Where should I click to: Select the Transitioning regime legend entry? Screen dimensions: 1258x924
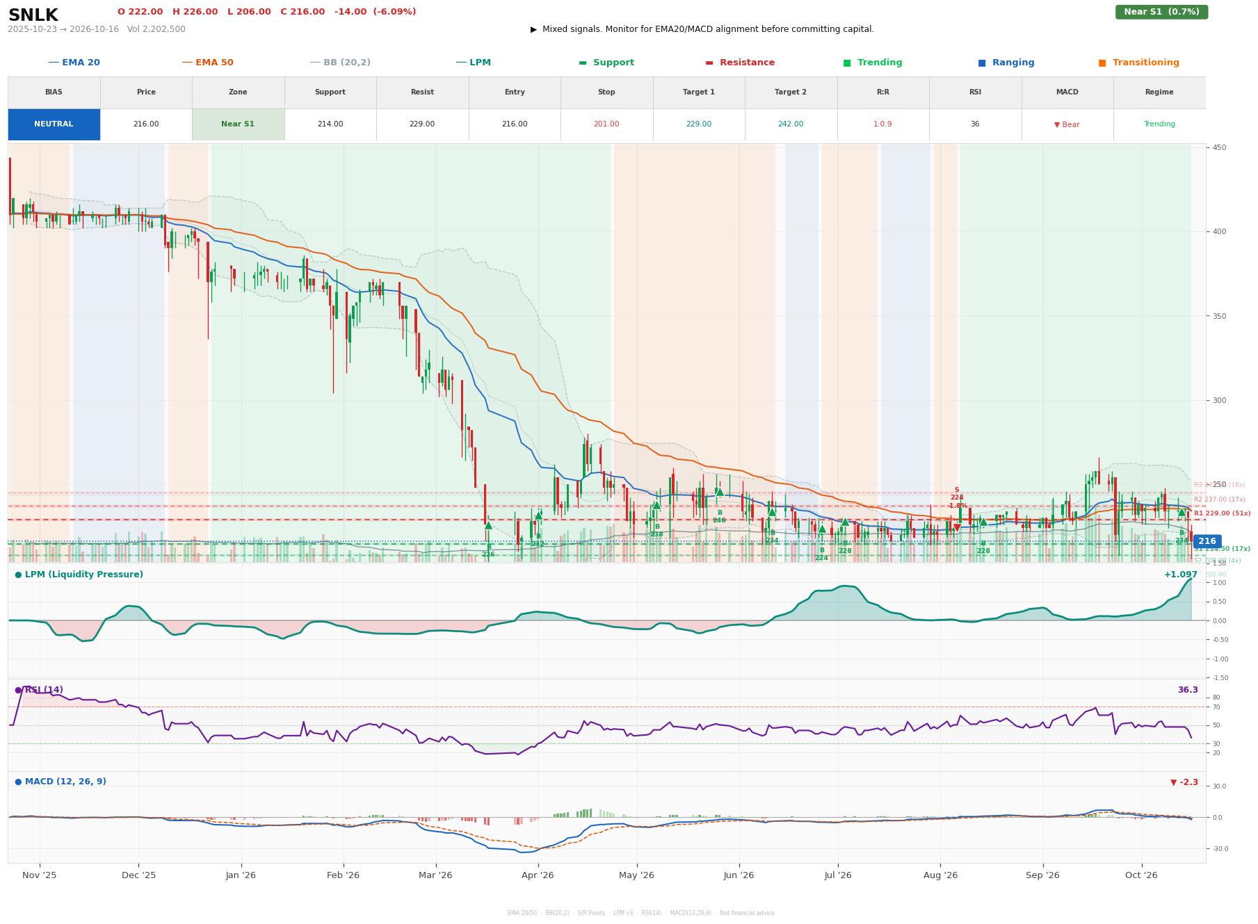1138,63
